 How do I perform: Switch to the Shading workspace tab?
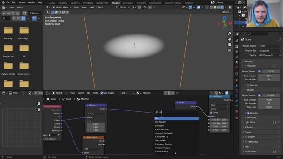pyautogui.click(x=116, y=3)
